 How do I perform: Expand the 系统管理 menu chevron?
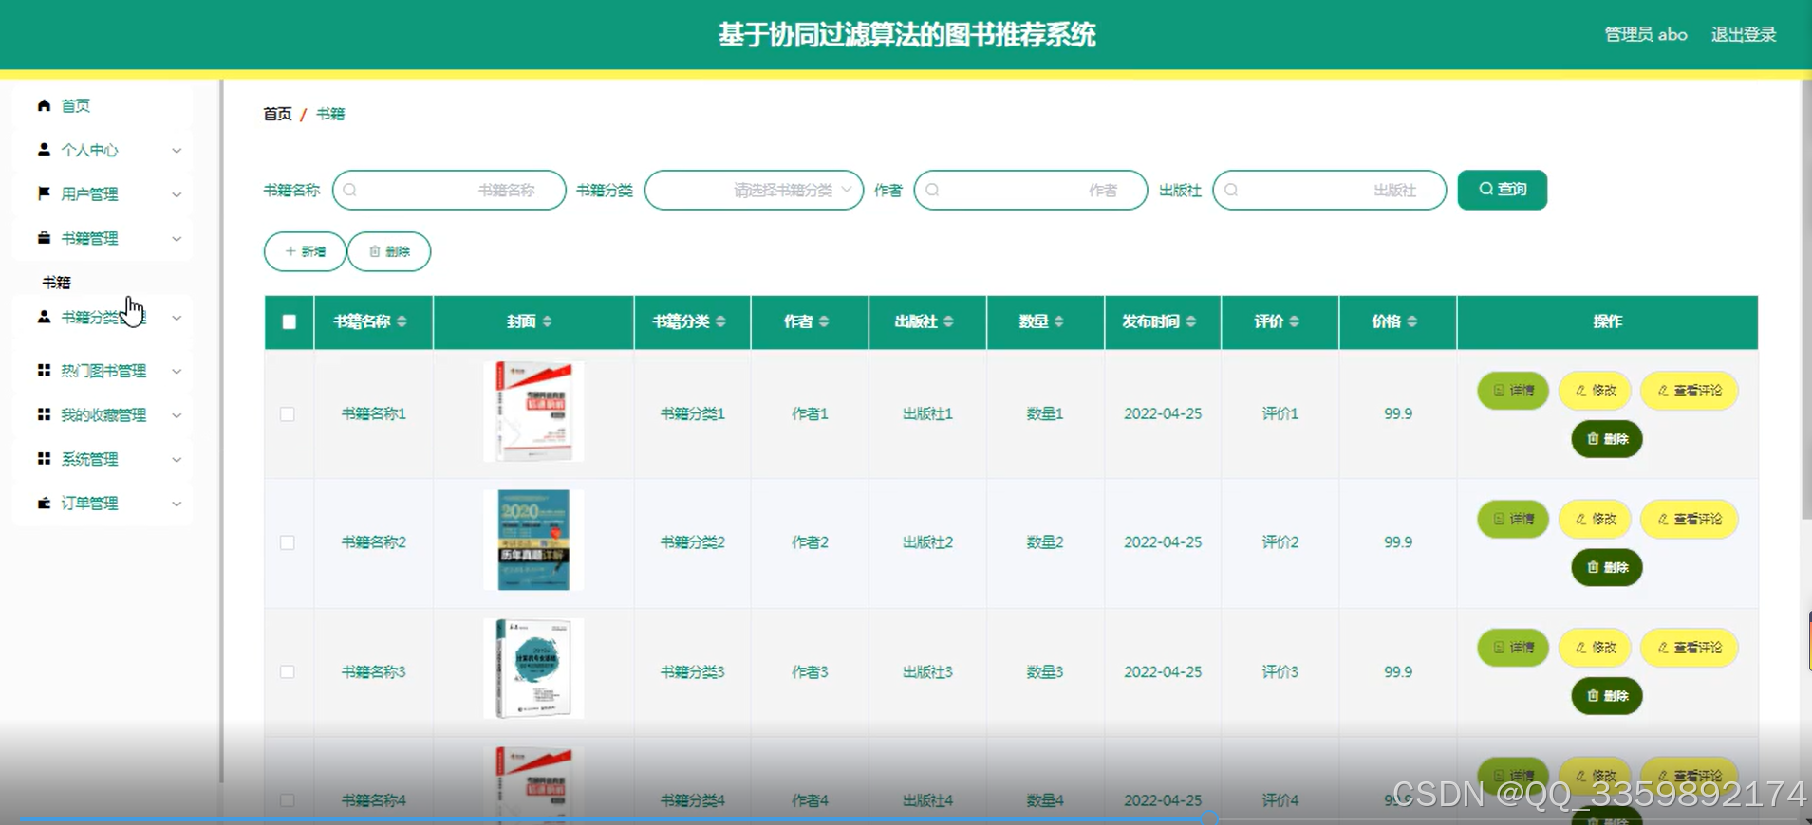(177, 459)
